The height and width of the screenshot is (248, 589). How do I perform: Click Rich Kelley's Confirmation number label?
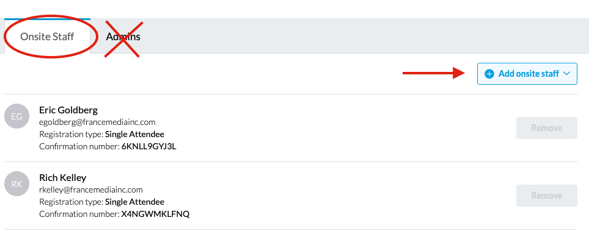point(79,214)
